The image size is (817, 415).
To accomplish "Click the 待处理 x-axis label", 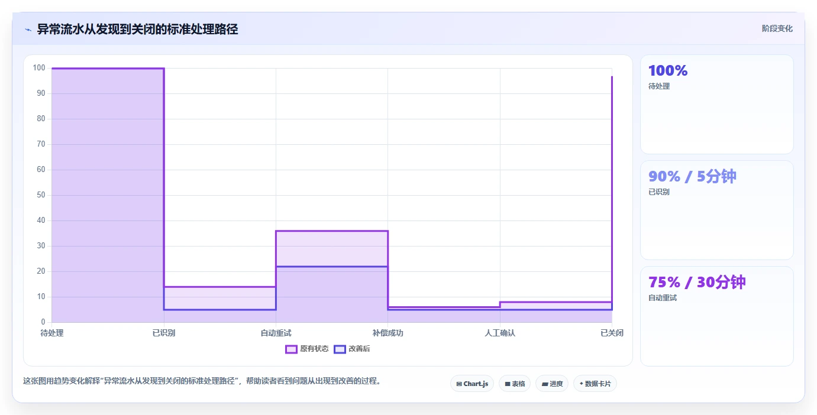I will pyautogui.click(x=52, y=333).
